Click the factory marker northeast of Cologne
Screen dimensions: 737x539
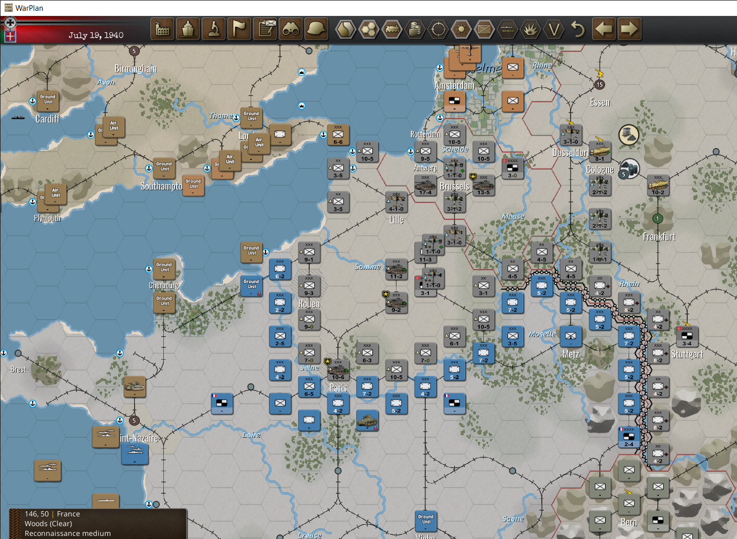[628, 135]
